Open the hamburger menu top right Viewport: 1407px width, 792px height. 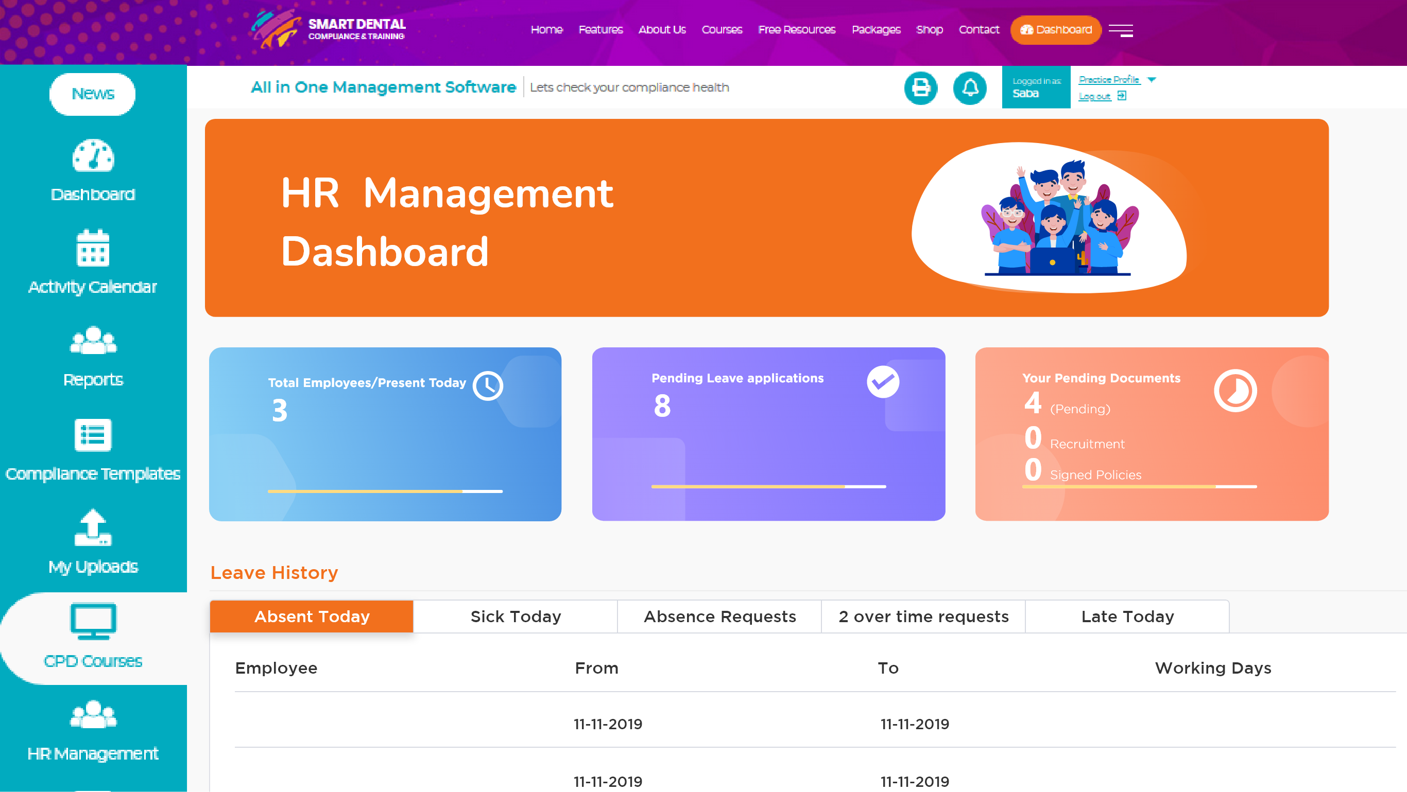[1122, 30]
